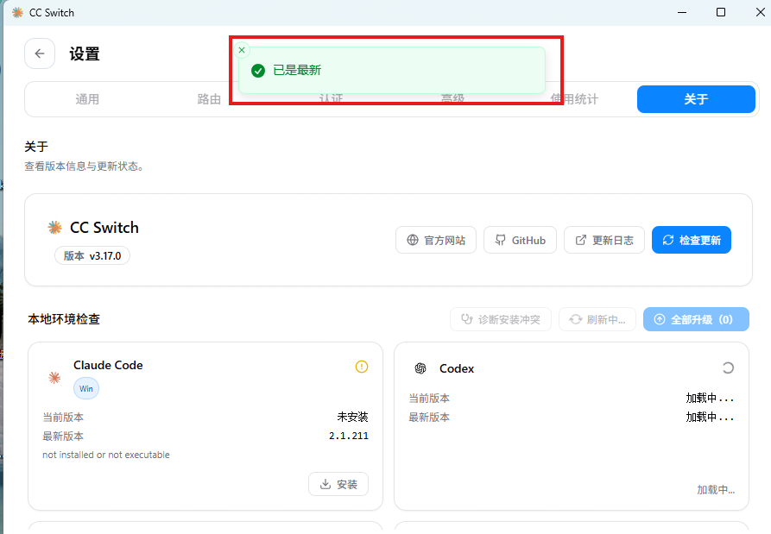This screenshot has width=771, height=534.
Task: Click the latest version 2.1.211 value
Action: (x=349, y=436)
